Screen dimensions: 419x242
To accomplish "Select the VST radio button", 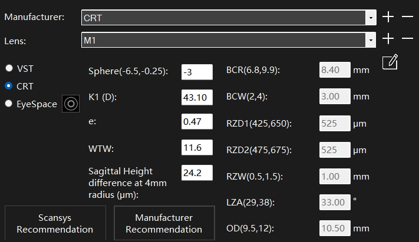I will click(x=9, y=68).
